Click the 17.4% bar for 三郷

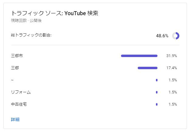[x=147, y=68]
